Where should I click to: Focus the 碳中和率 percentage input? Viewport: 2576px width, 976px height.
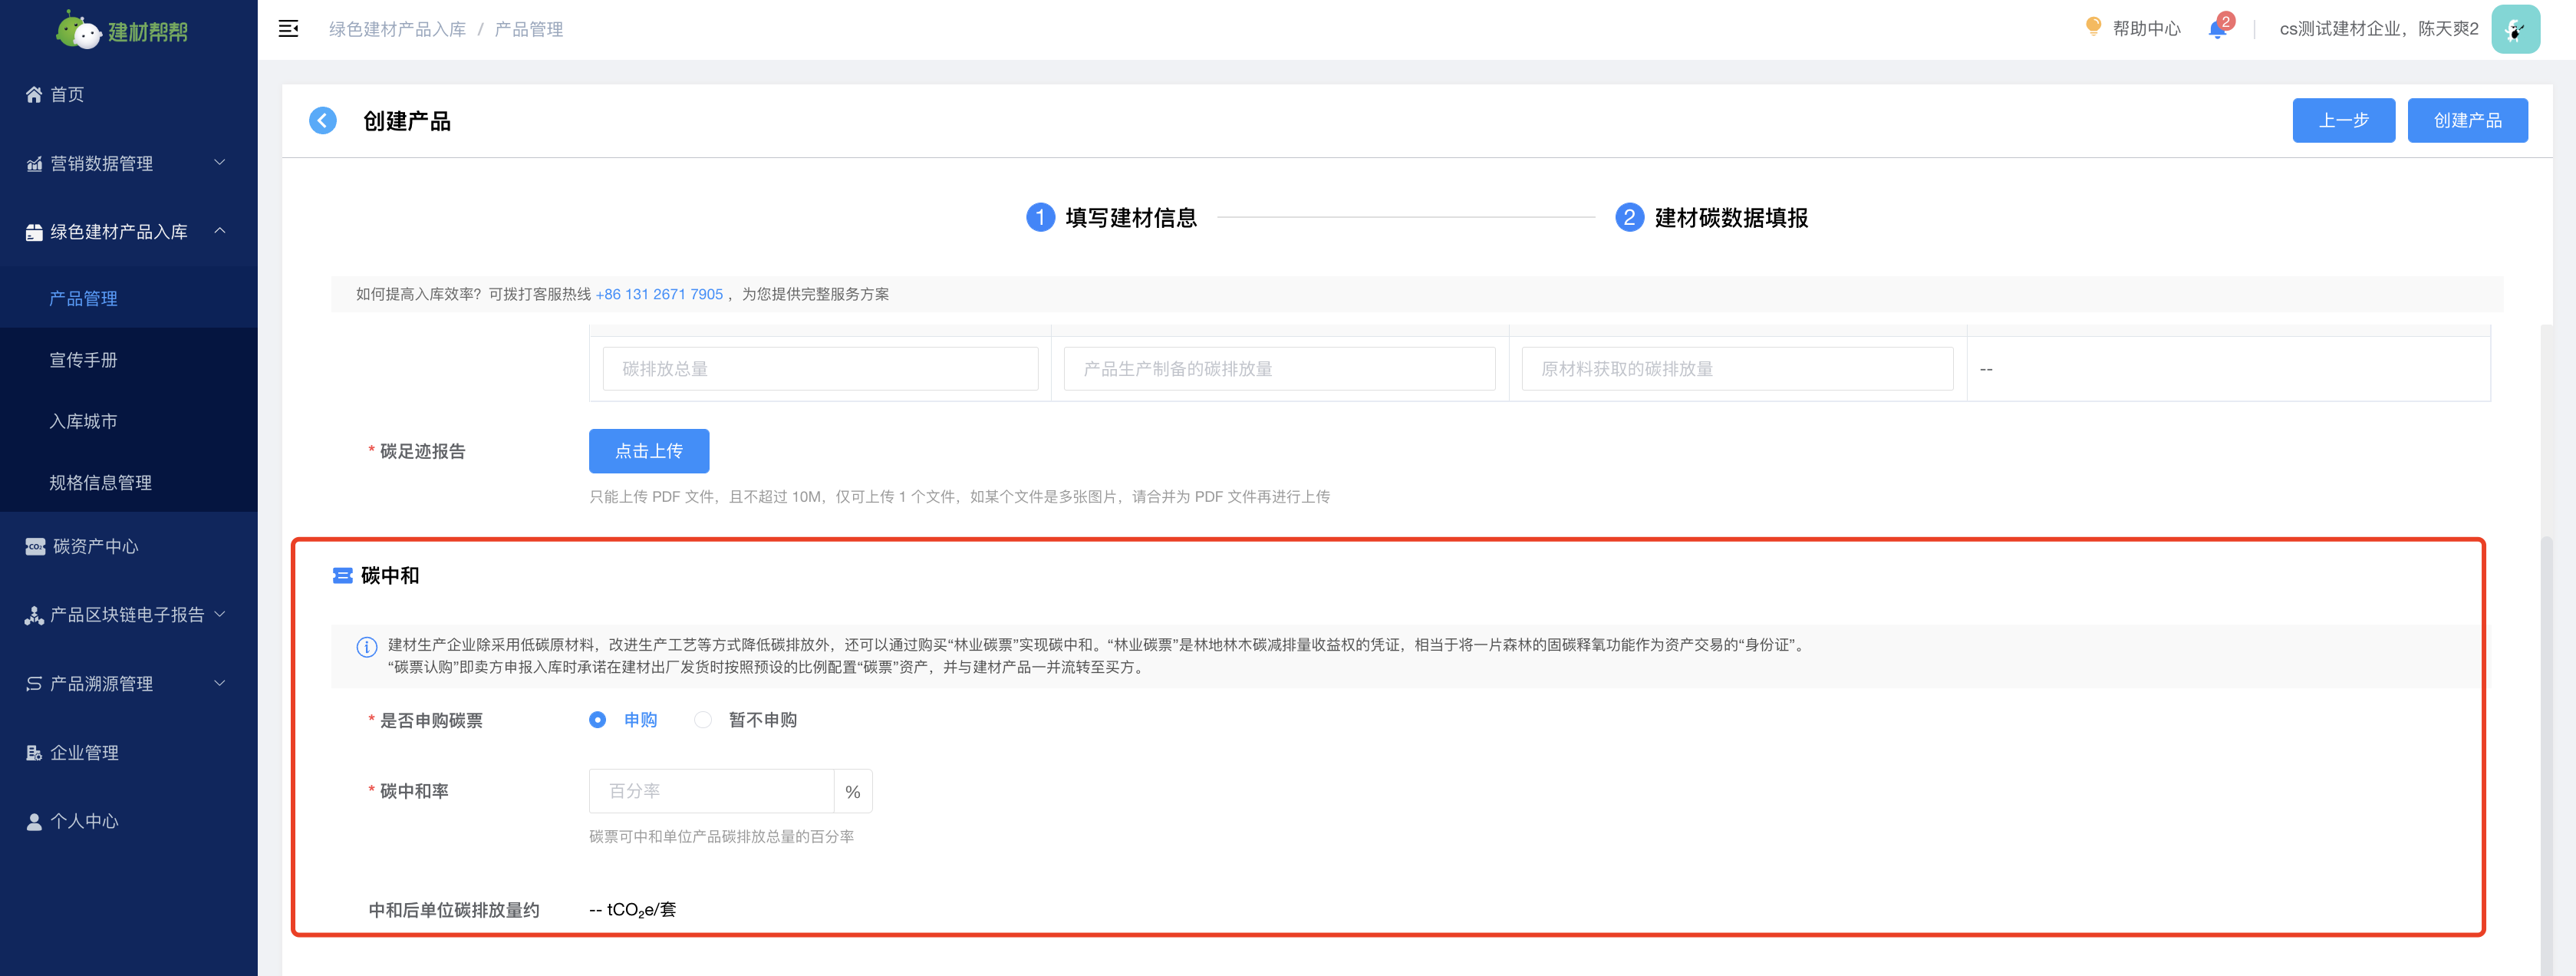(711, 791)
